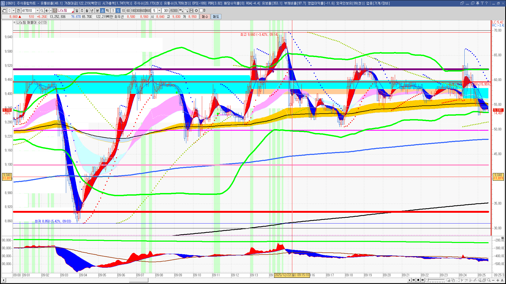This screenshot has height=284, width=506.
Task: Open chart settings gear icon
Action: 196,11
